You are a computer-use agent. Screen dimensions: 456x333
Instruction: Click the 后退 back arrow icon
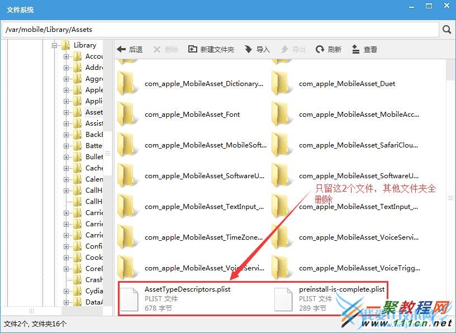(121, 49)
